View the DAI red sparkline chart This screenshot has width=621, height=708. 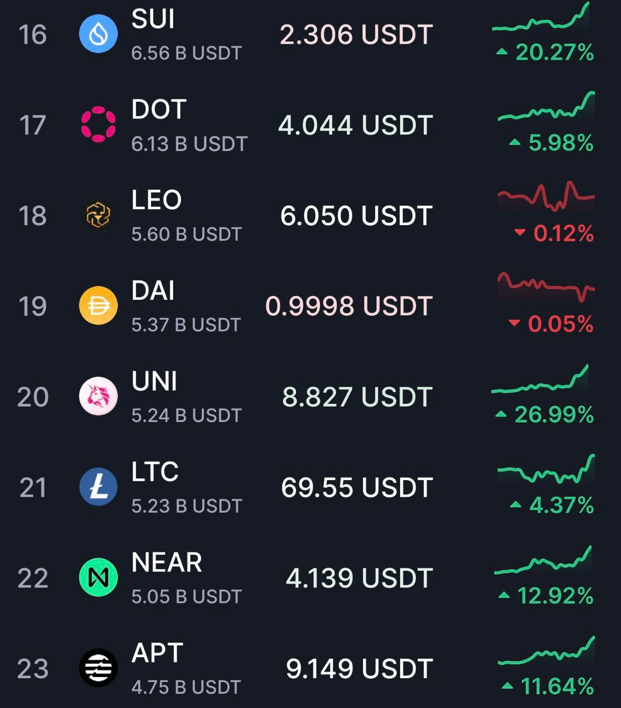point(546,287)
